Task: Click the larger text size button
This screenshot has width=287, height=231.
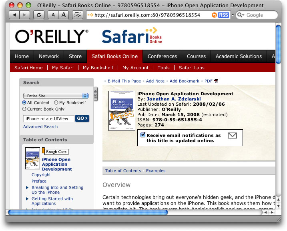Action: pos(64,15)
